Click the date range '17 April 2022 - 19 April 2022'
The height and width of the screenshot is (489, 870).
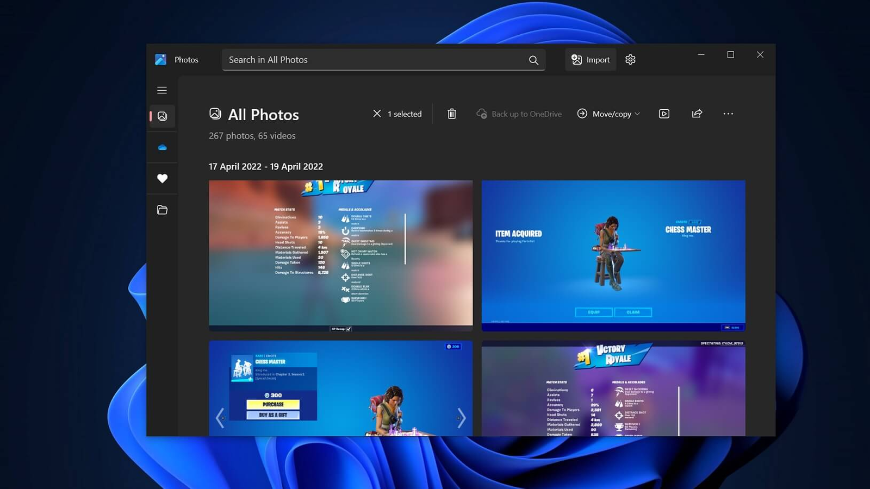pyautogui.click(x=266, y=167)
